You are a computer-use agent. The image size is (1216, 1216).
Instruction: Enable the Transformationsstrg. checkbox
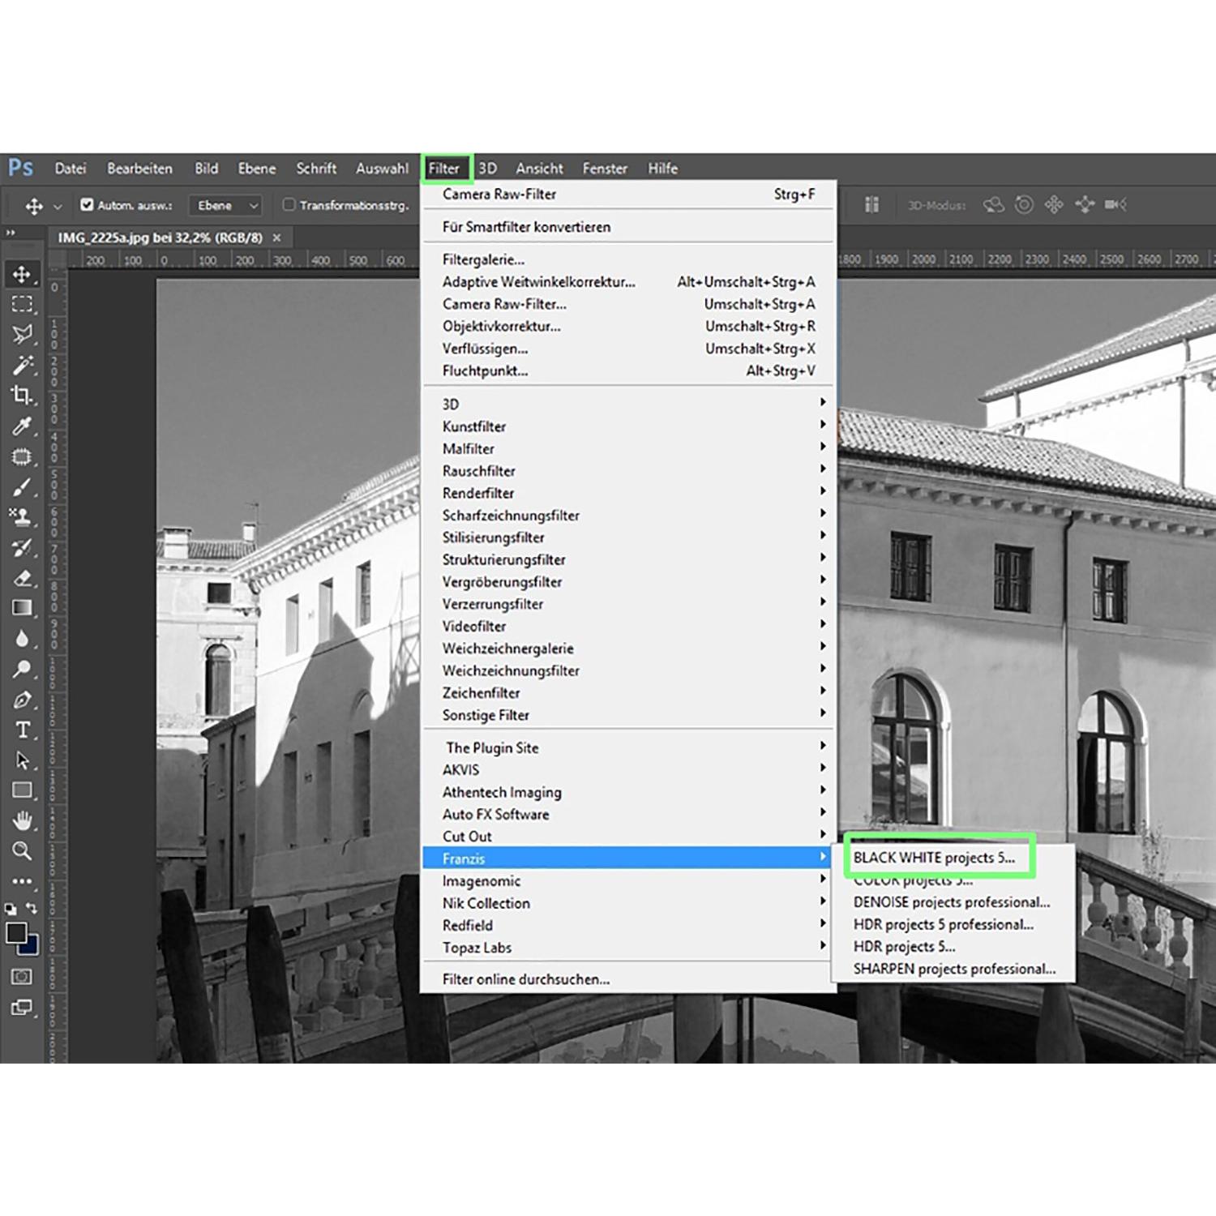(x=289, y=205)
